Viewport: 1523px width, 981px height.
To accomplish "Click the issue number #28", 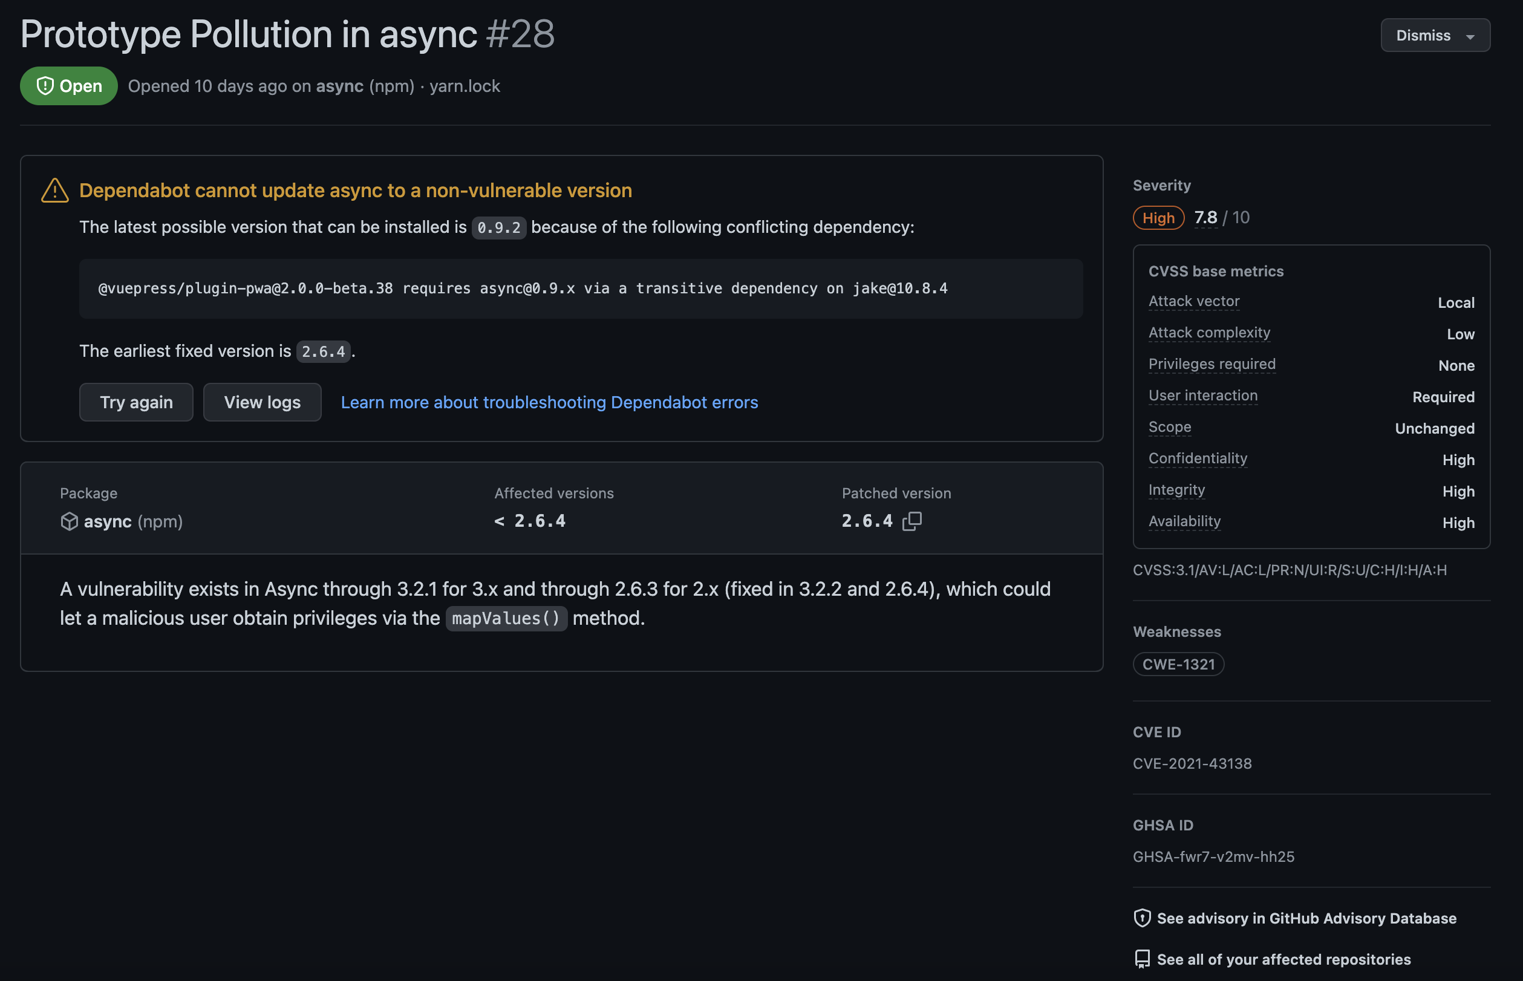I will [x=520, y=34].
